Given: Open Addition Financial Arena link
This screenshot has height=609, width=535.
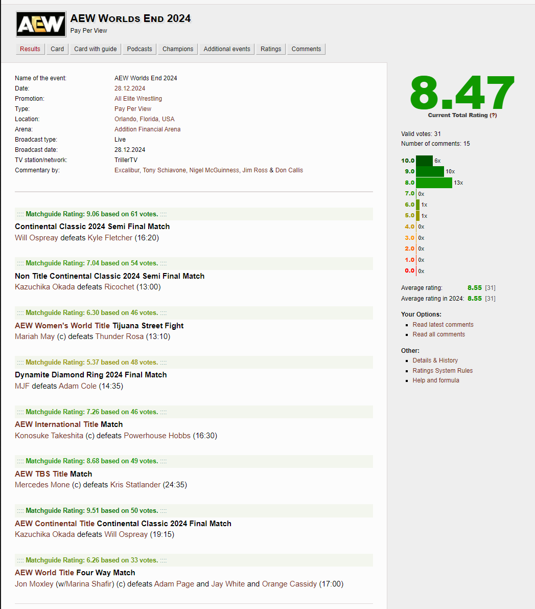Looking at the screenshot, I should click(x=148, y=129).
